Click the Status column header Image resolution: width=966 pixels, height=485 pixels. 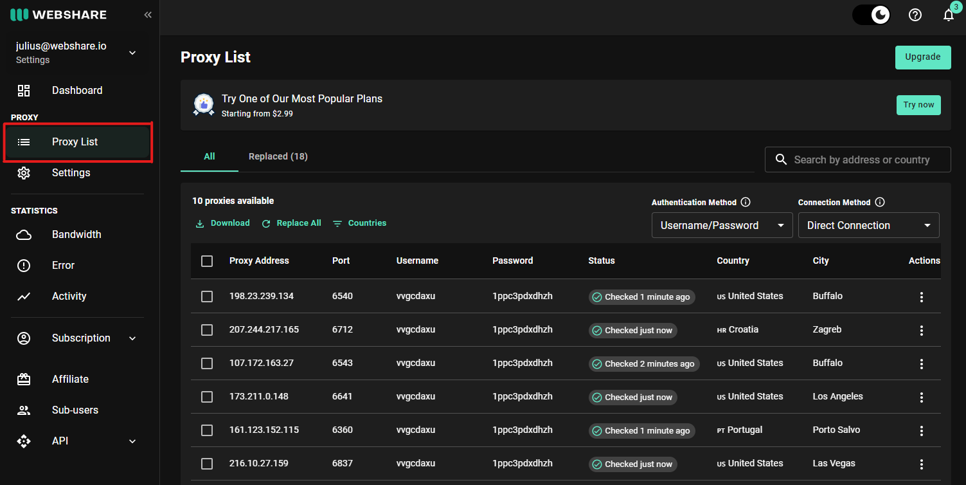click(x=602, y=261)
